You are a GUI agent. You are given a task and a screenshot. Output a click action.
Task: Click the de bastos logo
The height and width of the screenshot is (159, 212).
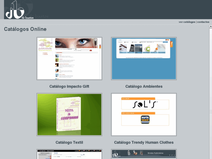[19, 10]
